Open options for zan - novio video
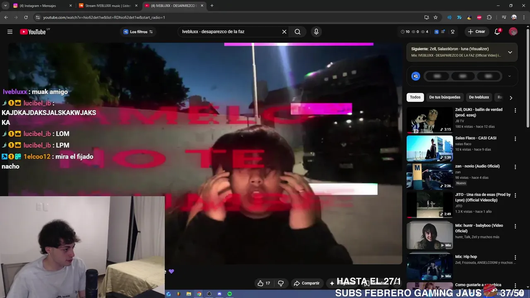Image resolution: width=530 pixels, height=298 pixels. (515, 167)
